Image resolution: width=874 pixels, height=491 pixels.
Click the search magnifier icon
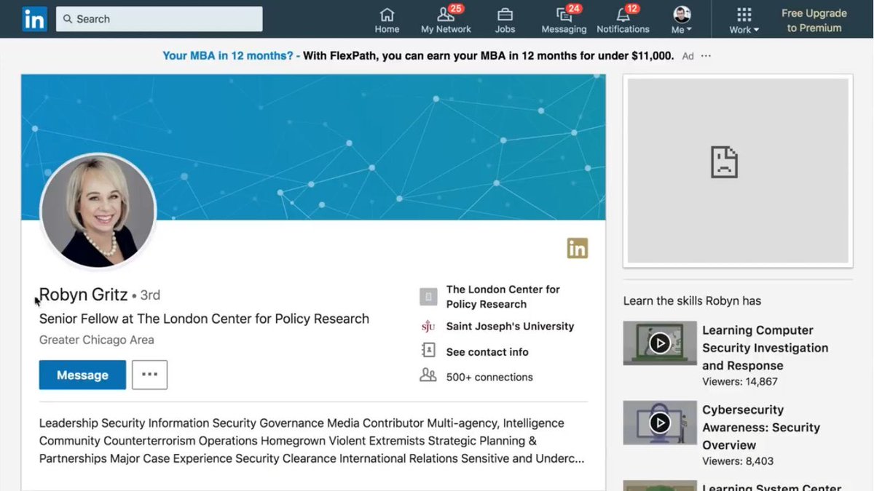68,19
